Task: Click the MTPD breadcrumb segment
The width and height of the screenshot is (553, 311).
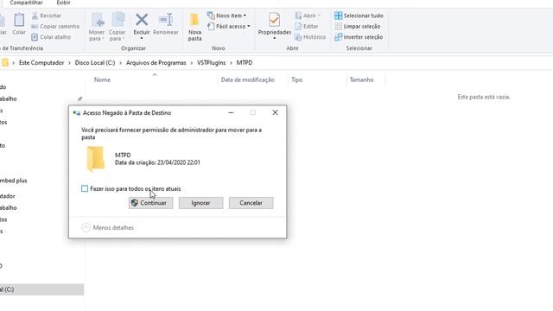Action: tap(245, 63)
